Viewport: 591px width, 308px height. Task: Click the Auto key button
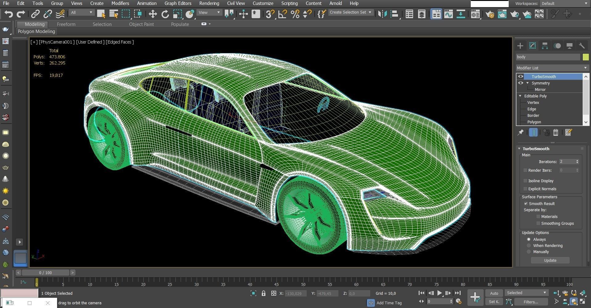(x=494, y=293)
